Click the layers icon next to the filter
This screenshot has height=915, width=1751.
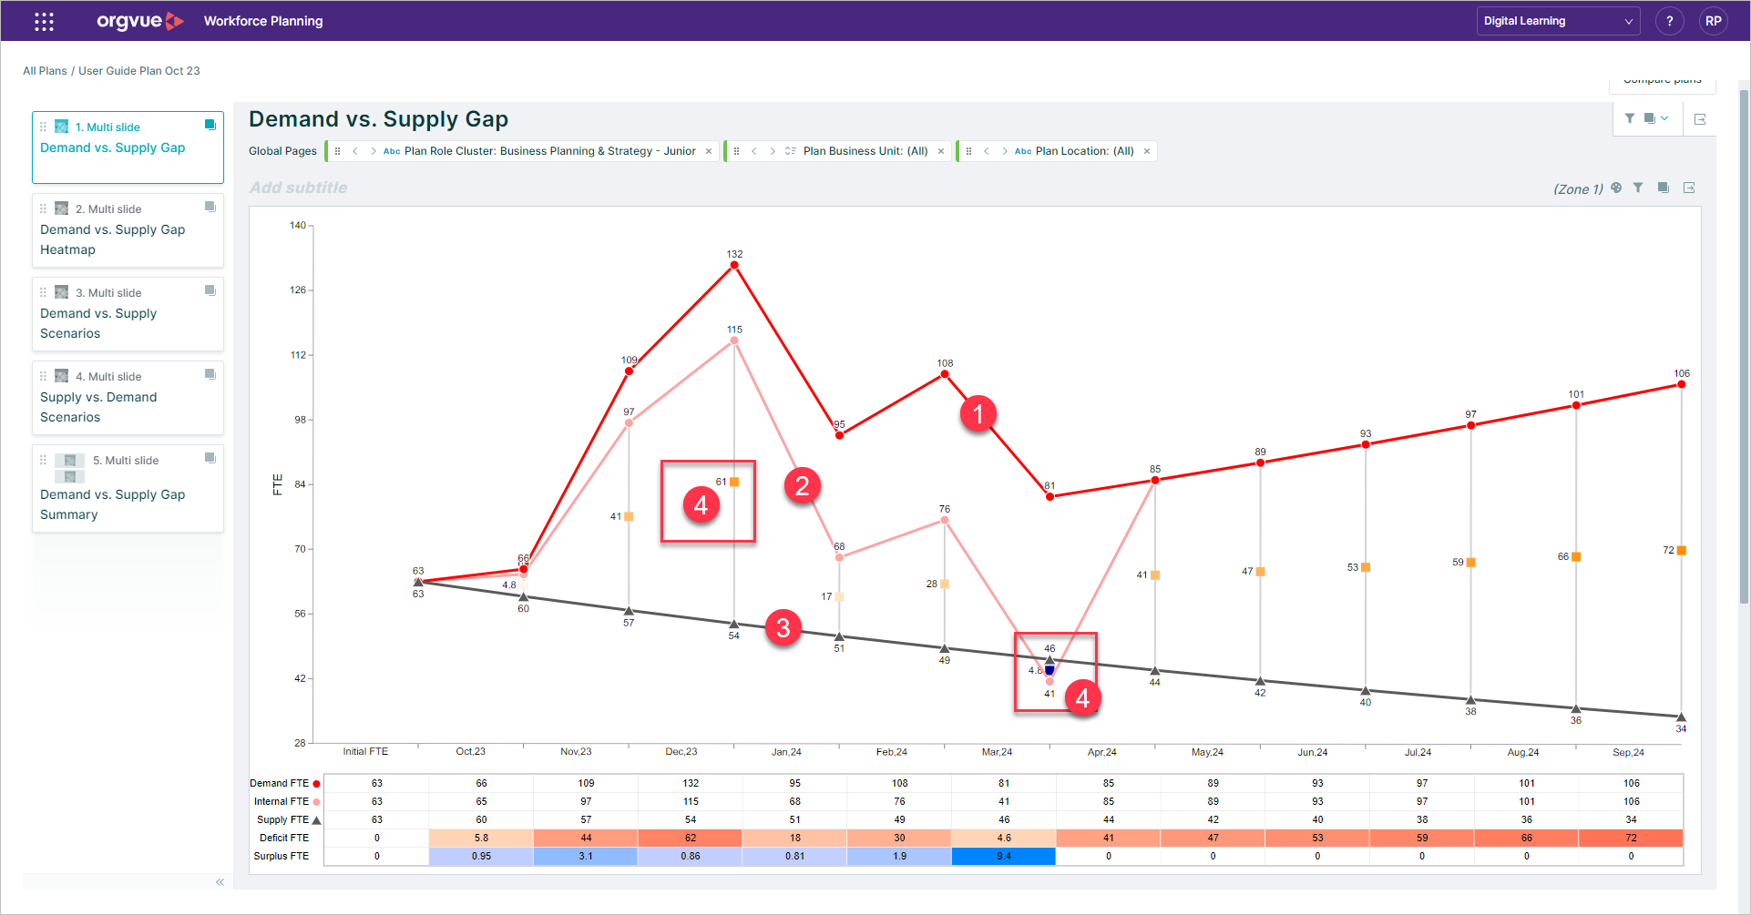coord(1650,118)
